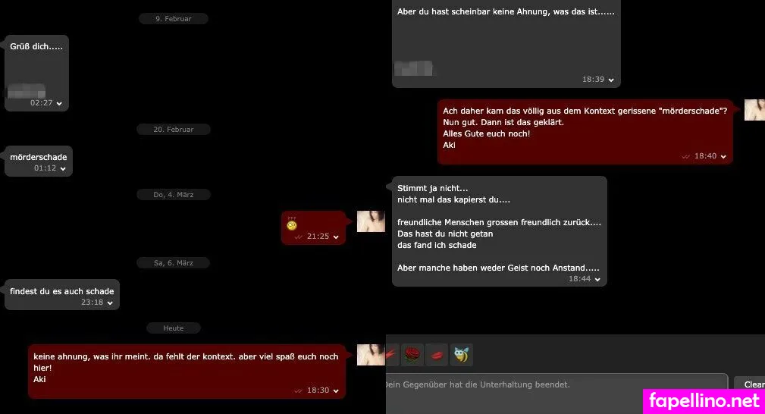Send the red rose emoji
Image resolution: width=765 pixels, height=414 pixels.
412,355
